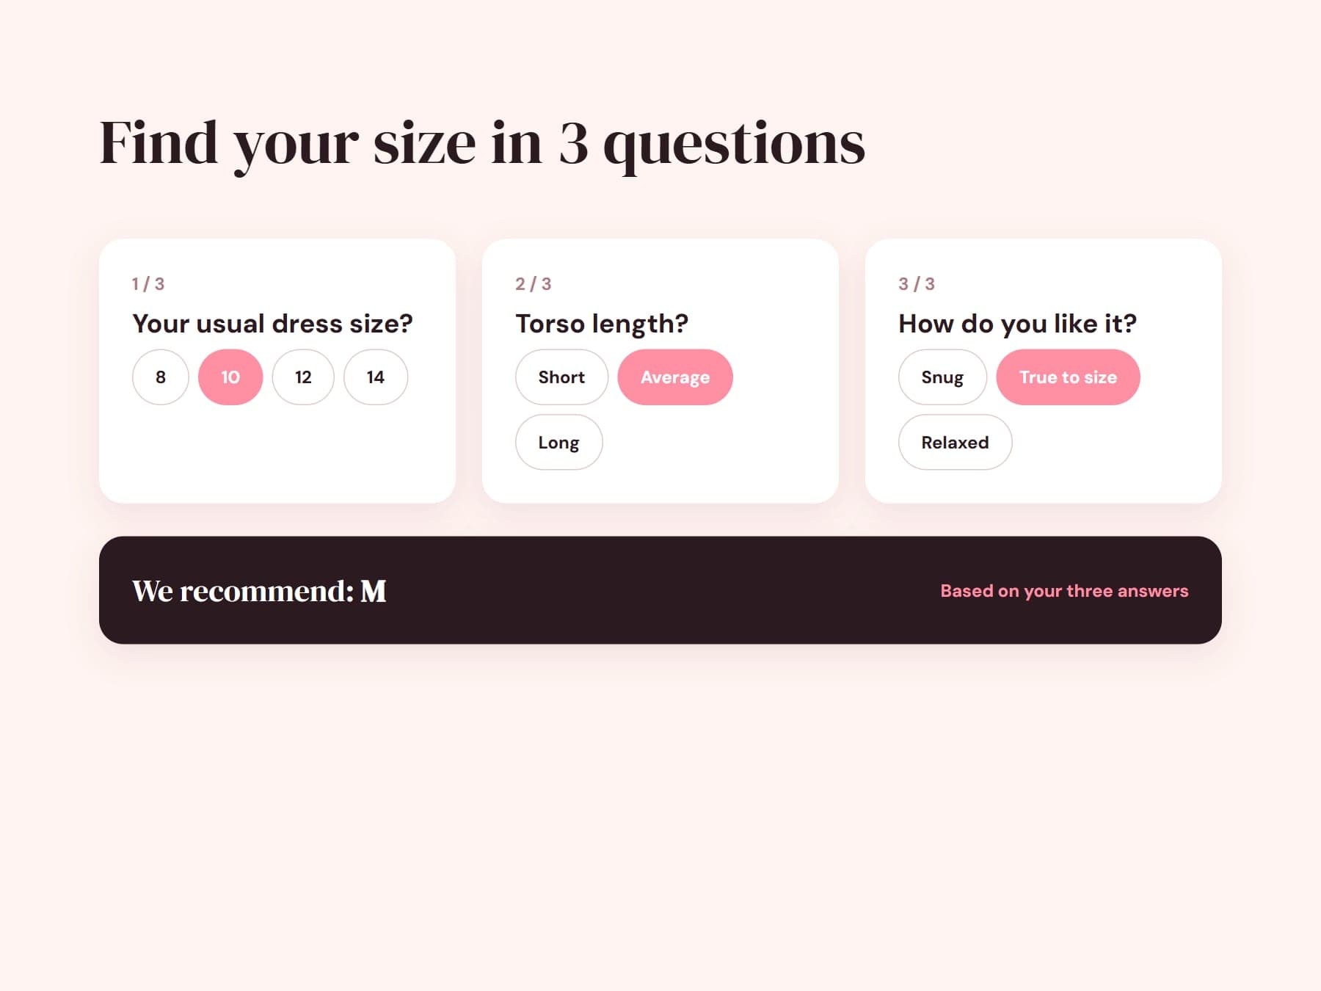This screenshot has width=1321, height=991.
Task: Pick the Relaxed fit option
Action: coord(955,442)
